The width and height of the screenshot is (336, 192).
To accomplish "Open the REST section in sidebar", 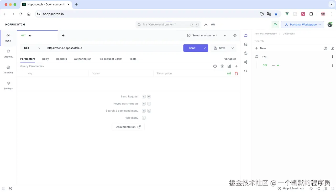I will [x=8, y=38].
